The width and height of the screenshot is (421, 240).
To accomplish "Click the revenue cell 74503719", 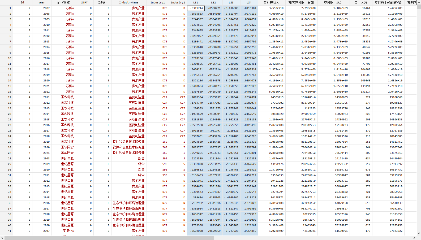I will (272, 97).
